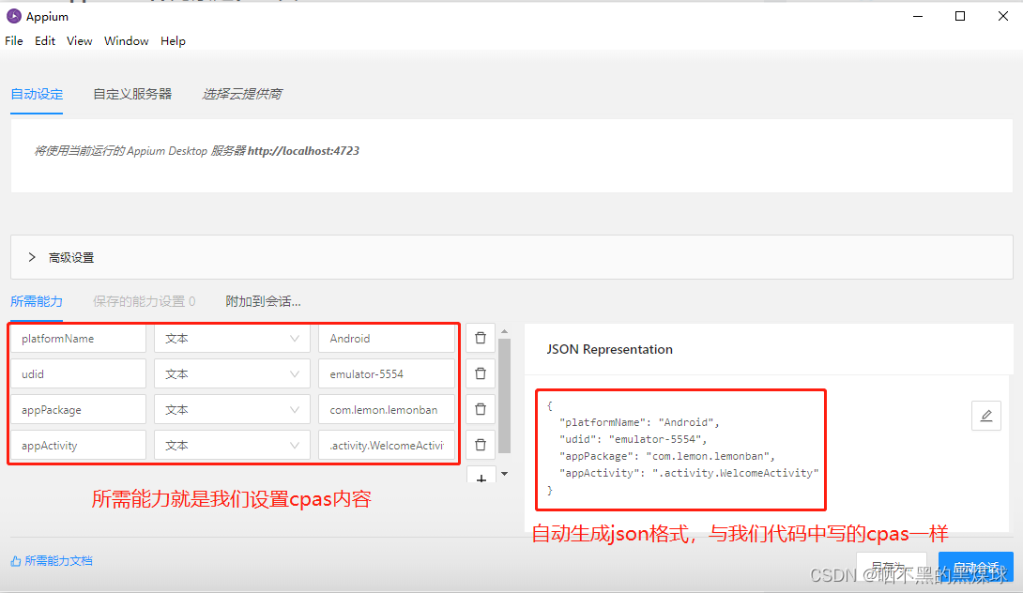Screen dimensions: 1023x593
Task: Click thumbs-up icon beside 所需能力文档
Action: point(16,561)
